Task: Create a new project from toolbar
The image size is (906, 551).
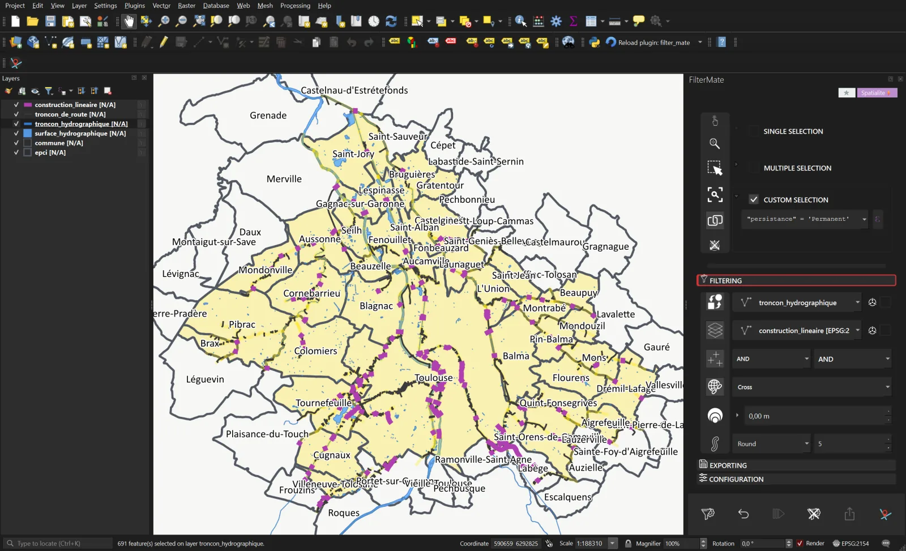Action: 15,22
